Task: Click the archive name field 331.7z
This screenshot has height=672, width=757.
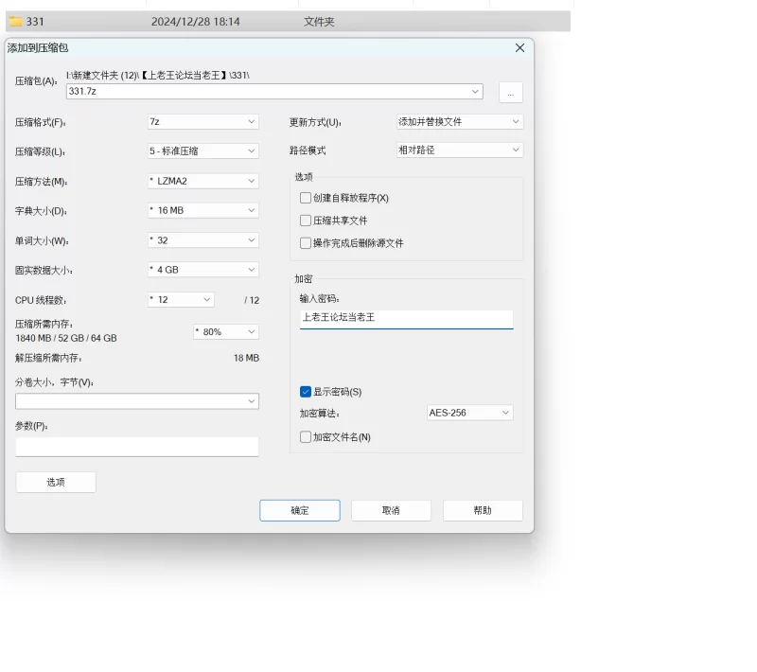Action: (x=274, y=91)
